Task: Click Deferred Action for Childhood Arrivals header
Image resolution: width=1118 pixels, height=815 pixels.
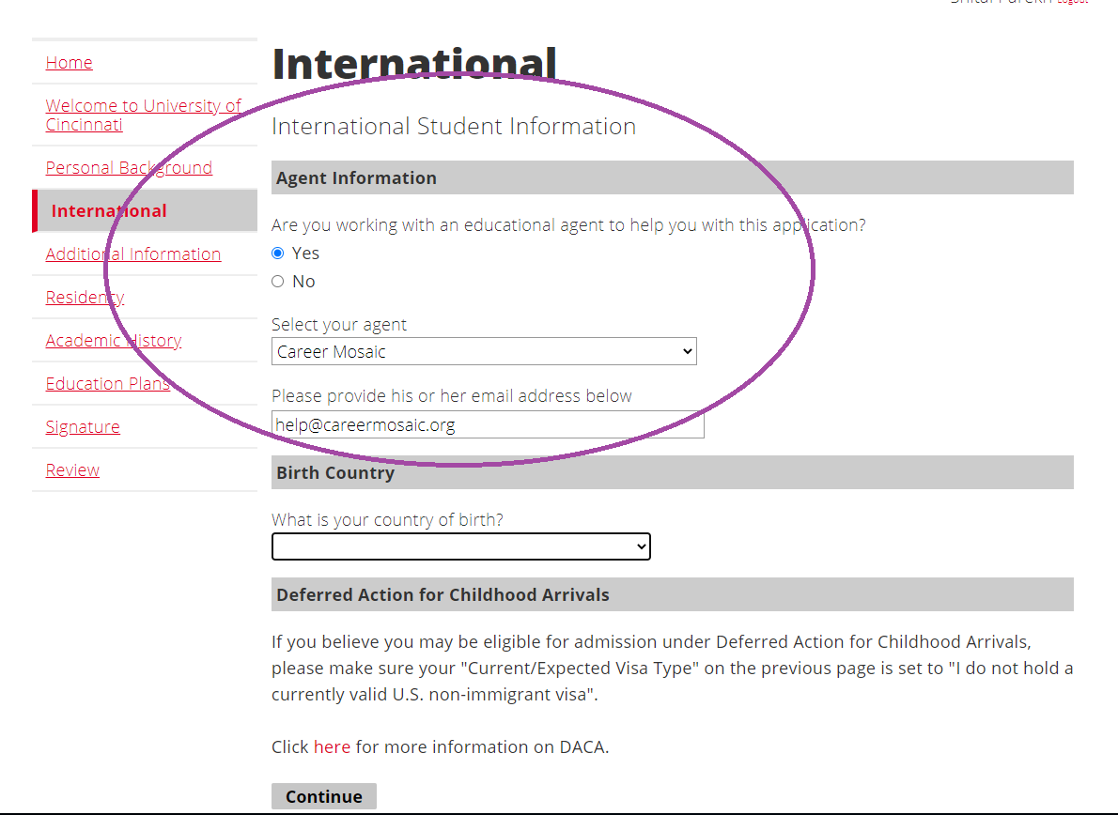Action: (x=673, y=594)
